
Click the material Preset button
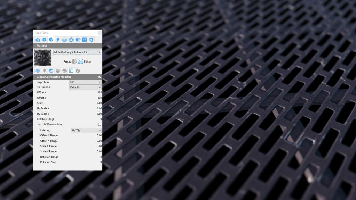[x=70, y=61]
